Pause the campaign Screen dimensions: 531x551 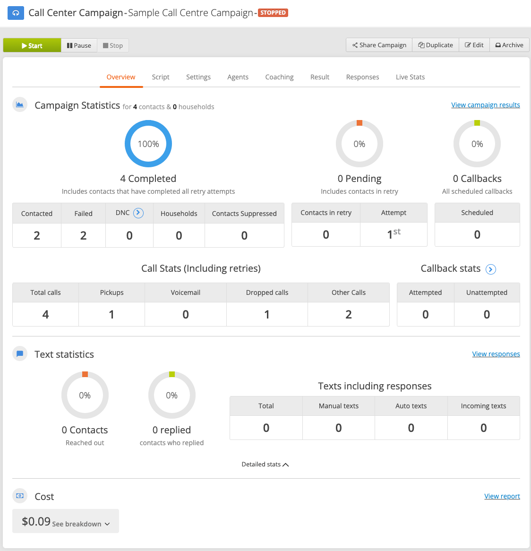coord(79,45)
